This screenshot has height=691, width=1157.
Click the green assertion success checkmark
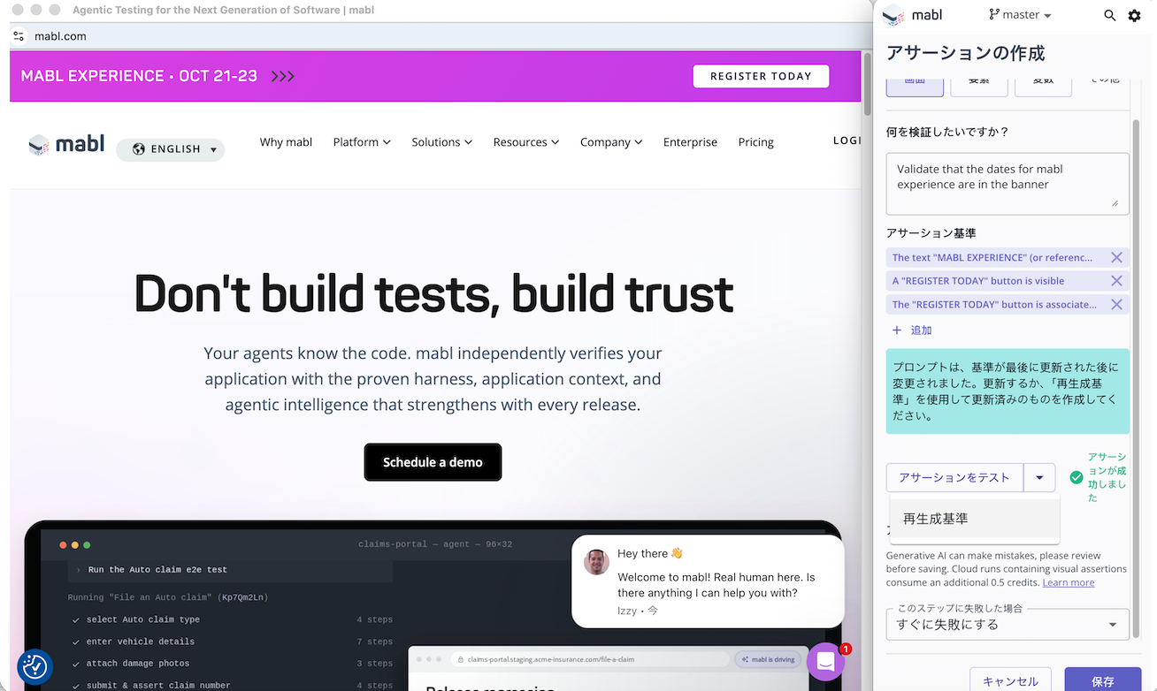tap(1077, 477)
